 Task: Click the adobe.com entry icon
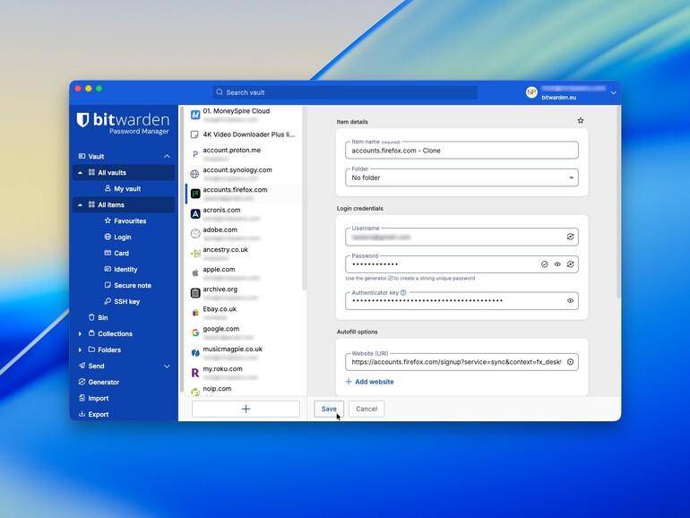click(195, 234)
